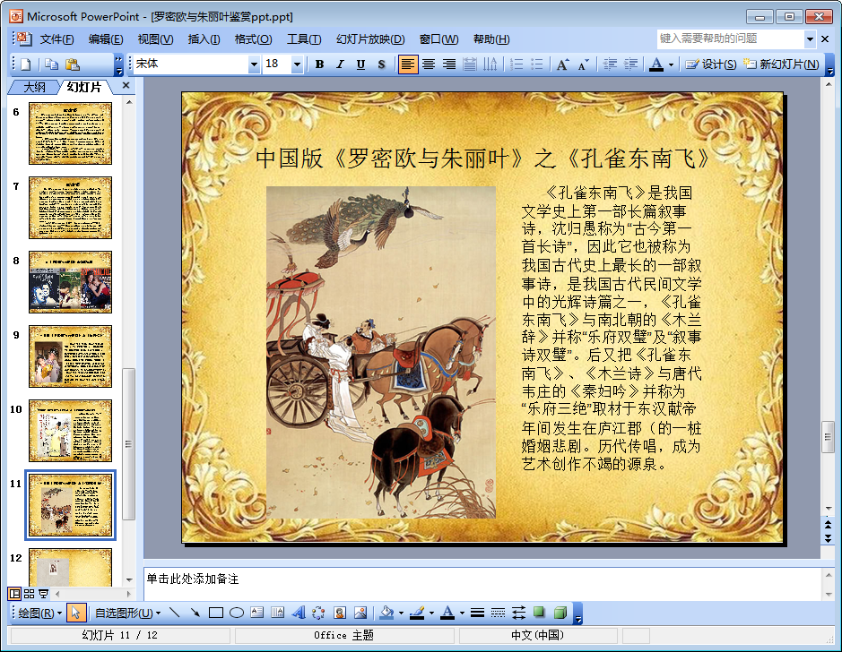
Task: Open the 窗口(W) menu
Action: (438, 39)
